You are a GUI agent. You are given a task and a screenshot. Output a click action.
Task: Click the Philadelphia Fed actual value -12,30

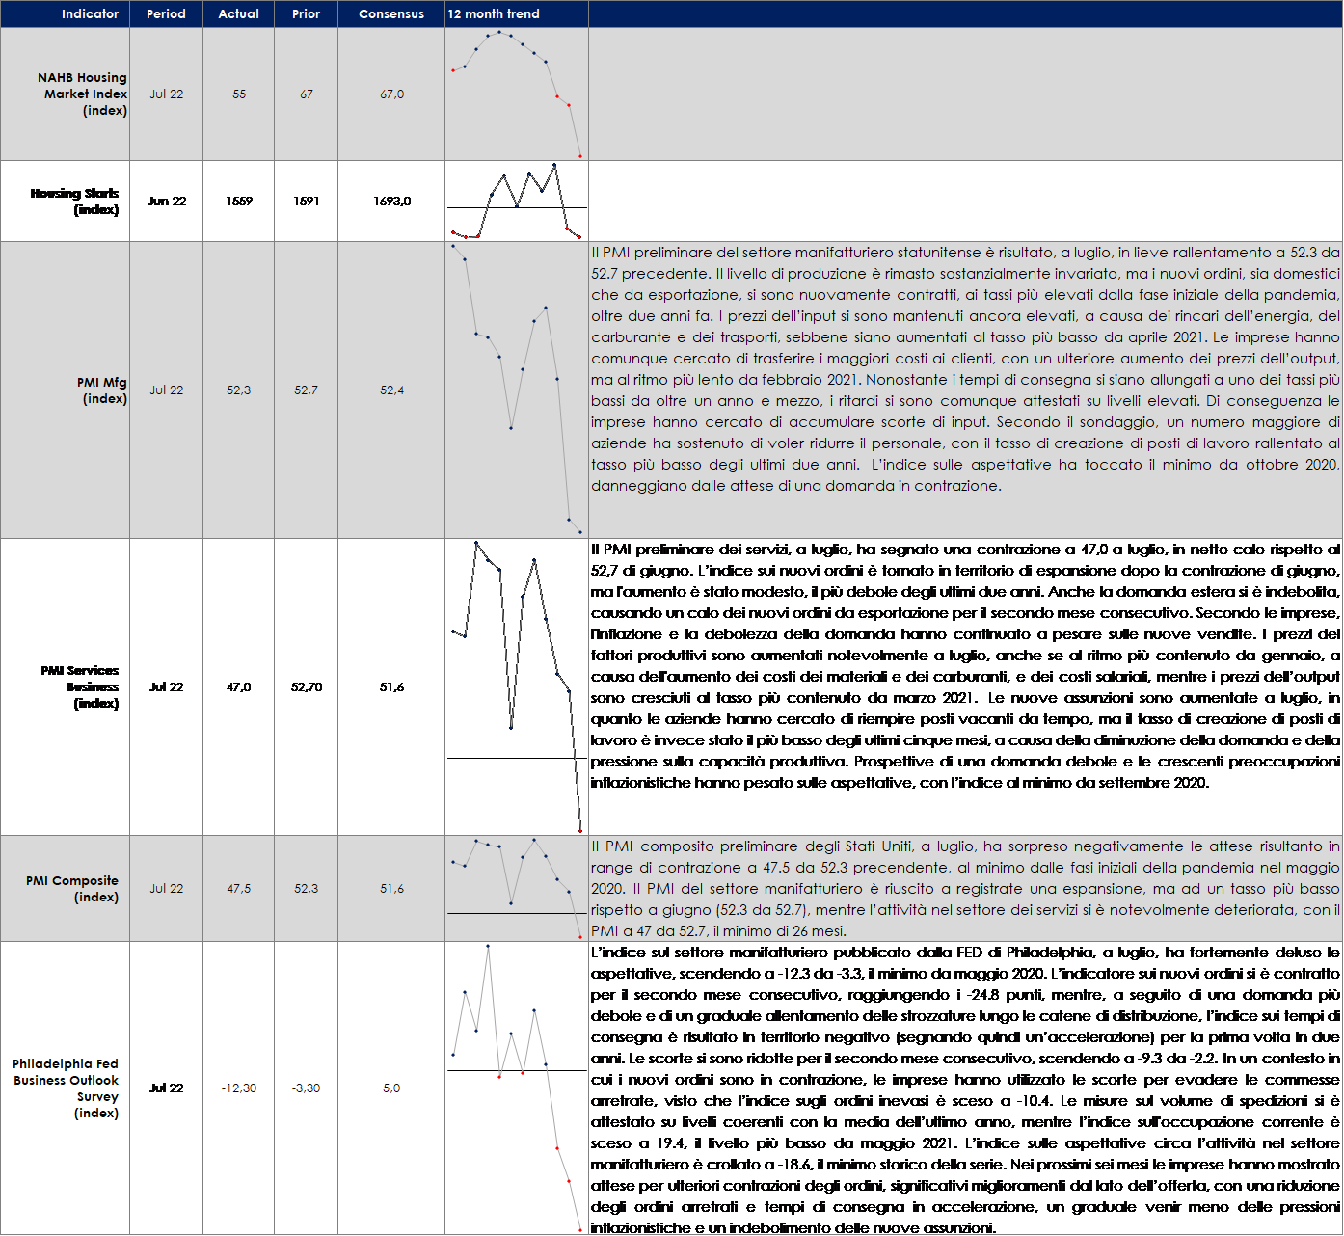click(239, 1088)
